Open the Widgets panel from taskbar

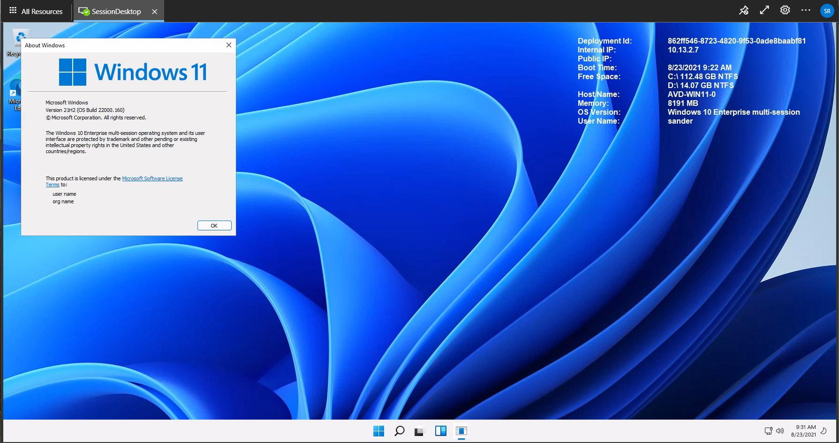point(440,431)
